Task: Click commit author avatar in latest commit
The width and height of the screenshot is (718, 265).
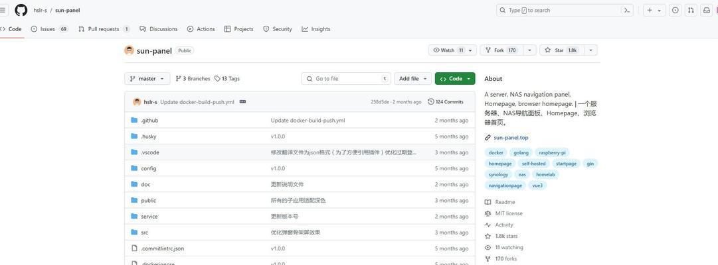Action: click(137, 102)
